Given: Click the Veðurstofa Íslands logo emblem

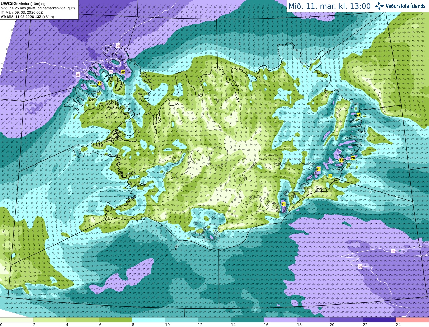Looking at the screenshot, I should click(379, 6).
